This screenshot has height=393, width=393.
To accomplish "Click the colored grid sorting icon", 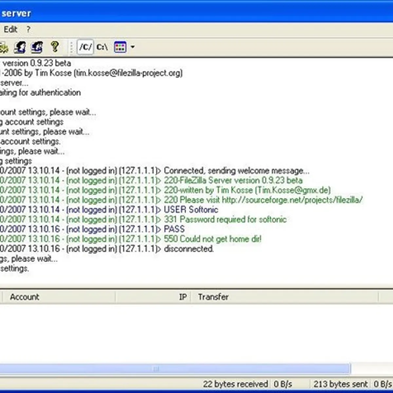I will 120,47.
